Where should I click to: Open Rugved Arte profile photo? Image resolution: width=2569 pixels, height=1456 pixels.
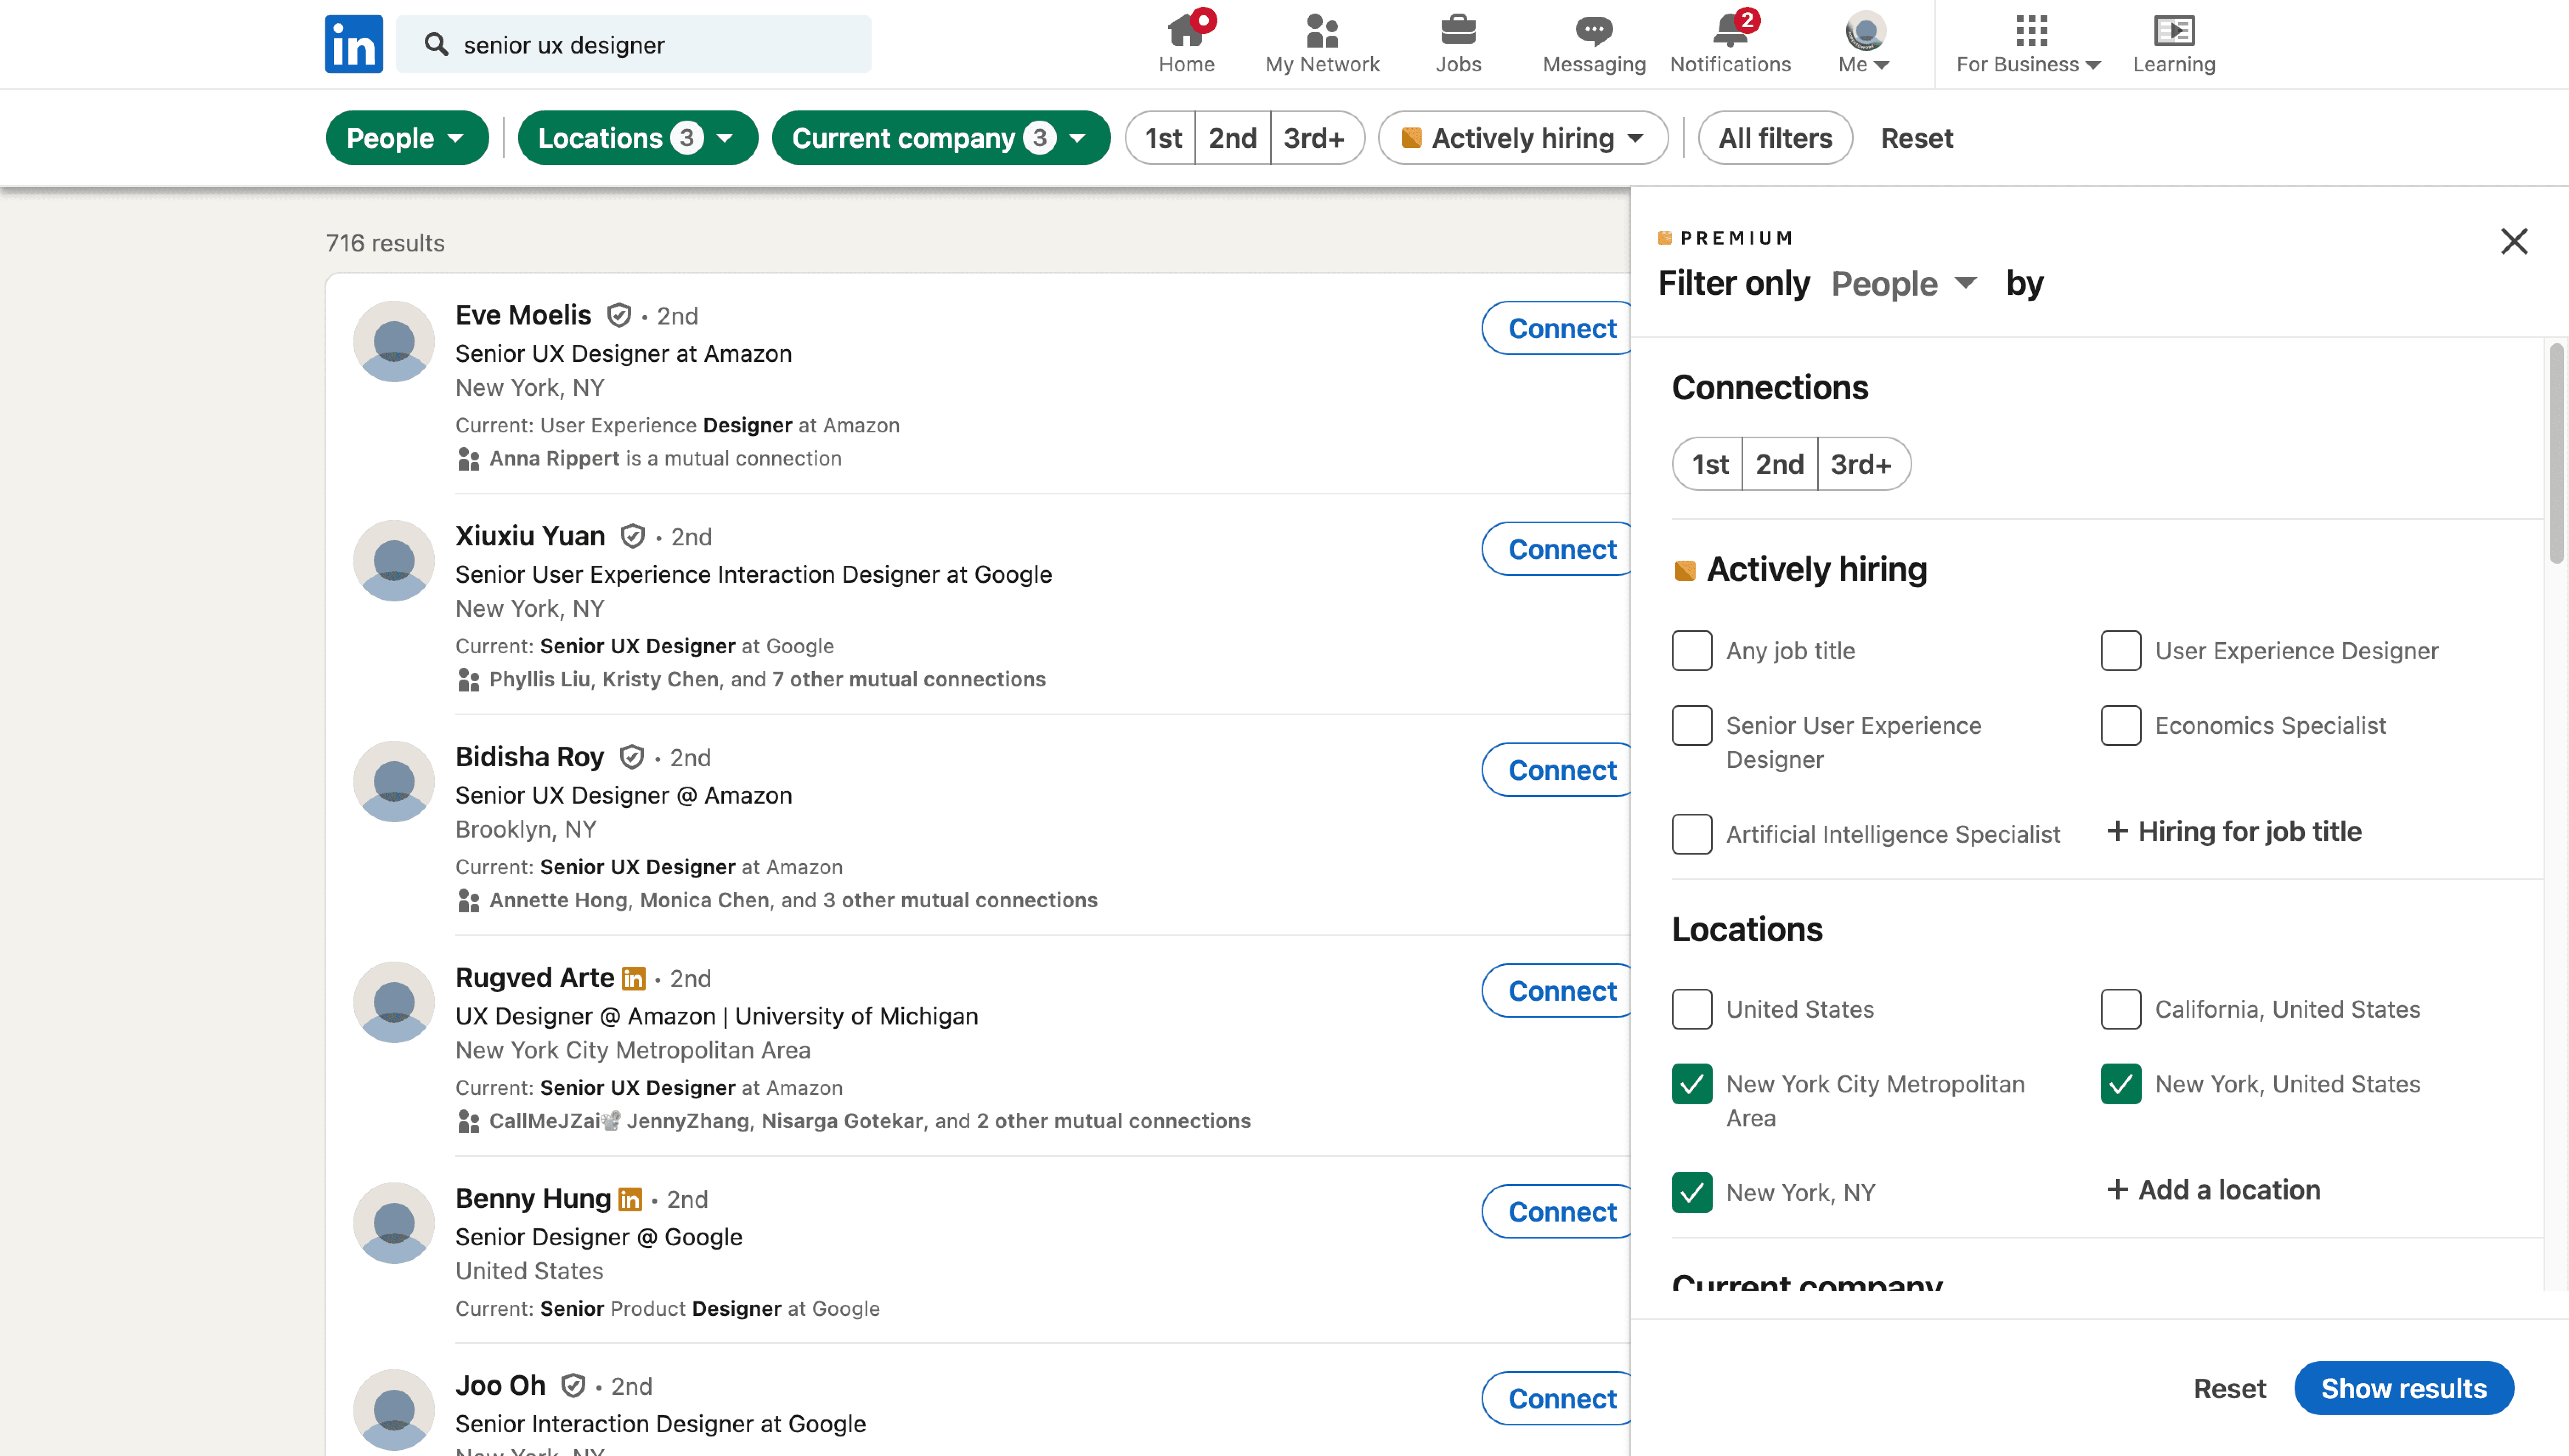tap(394, 1003)
